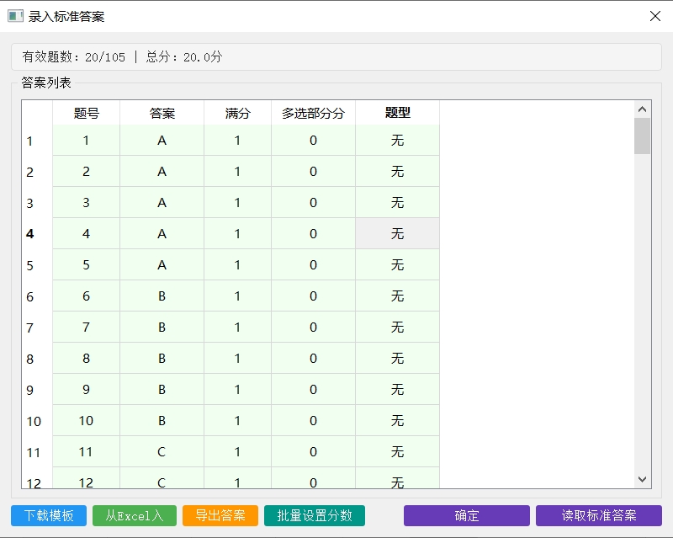The height and width of the screenshot is (538, 673).
Task: Click the 批量设置分数 batch score button
Action: 313,516
